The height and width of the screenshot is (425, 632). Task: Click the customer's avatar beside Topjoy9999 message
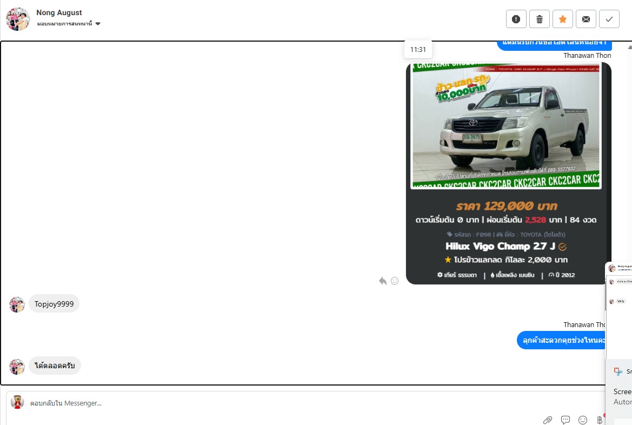click(17, 304)
